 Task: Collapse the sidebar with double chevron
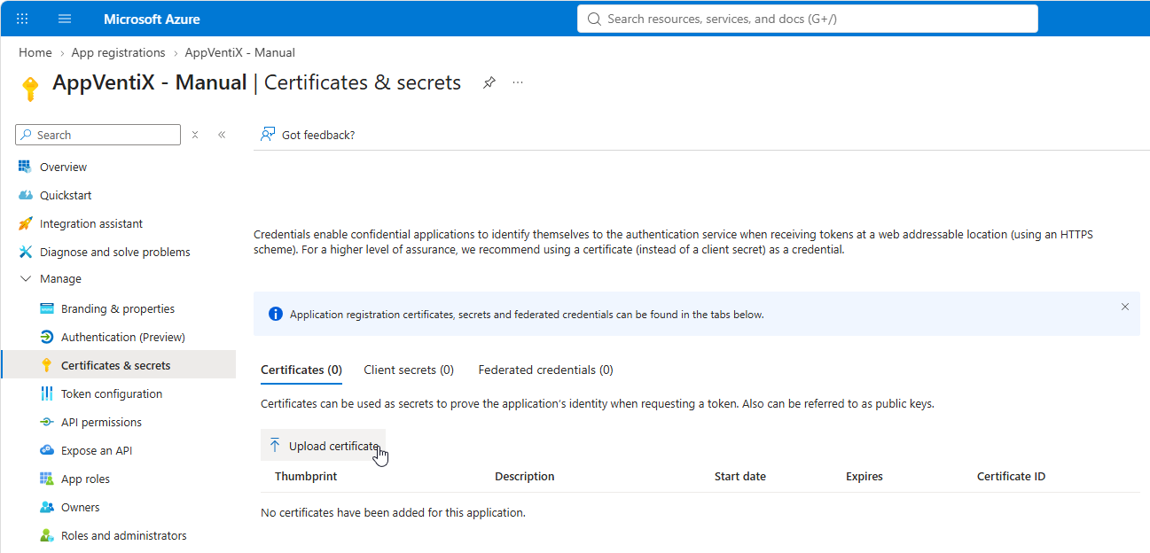point(222,135)
